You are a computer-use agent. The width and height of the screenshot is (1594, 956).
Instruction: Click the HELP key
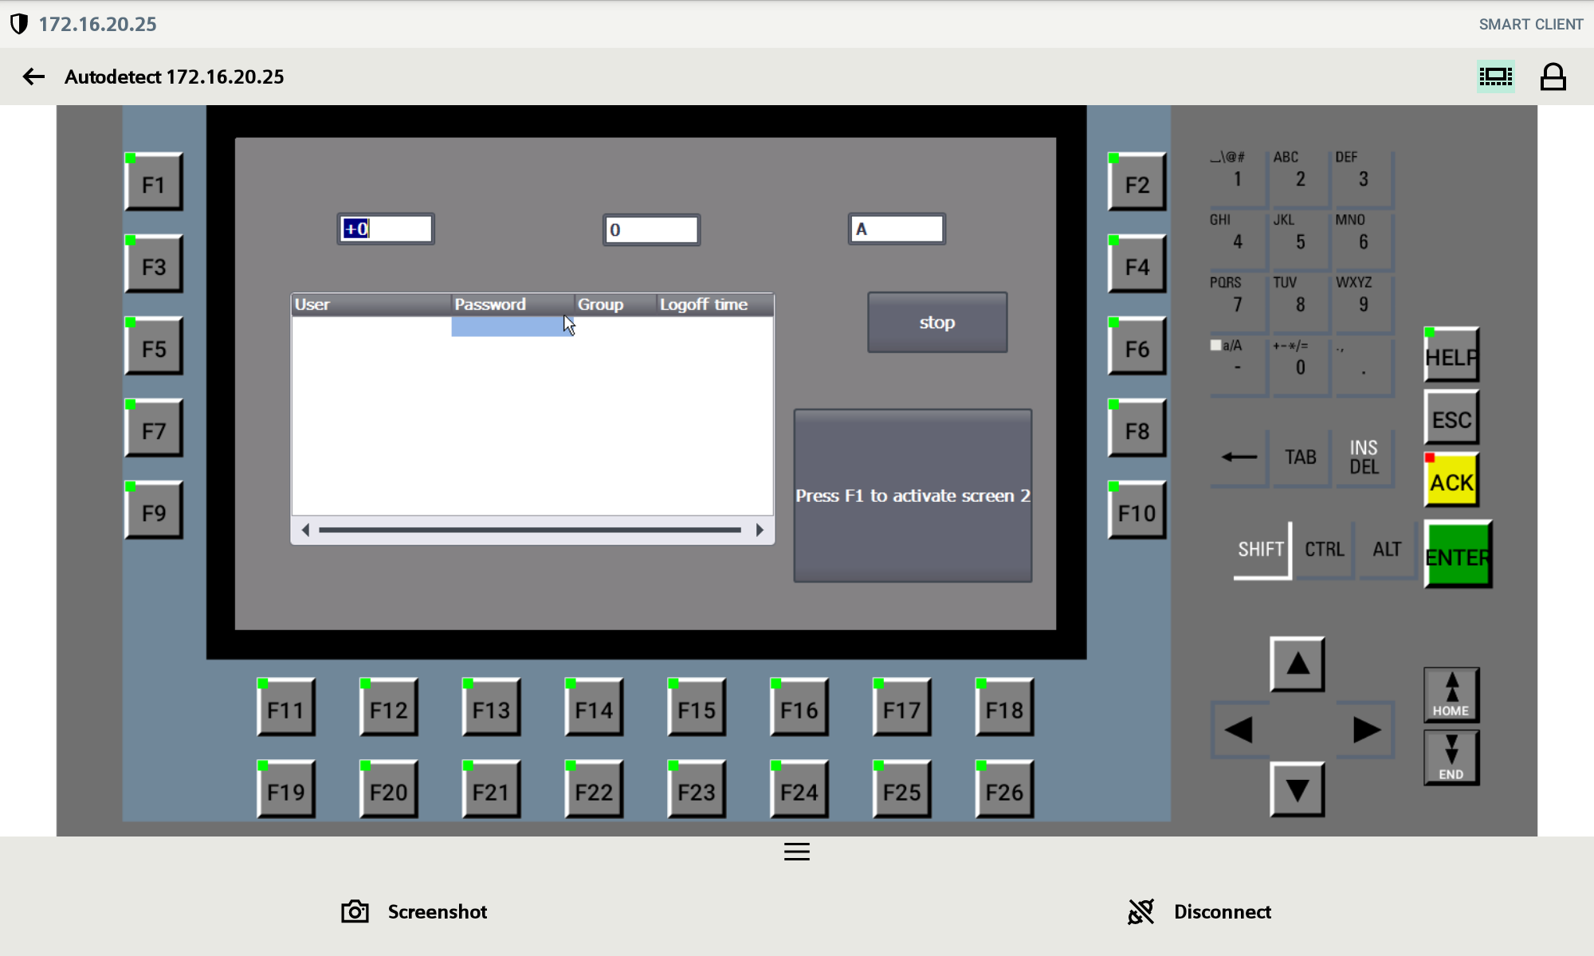(x=1451, y=355)
